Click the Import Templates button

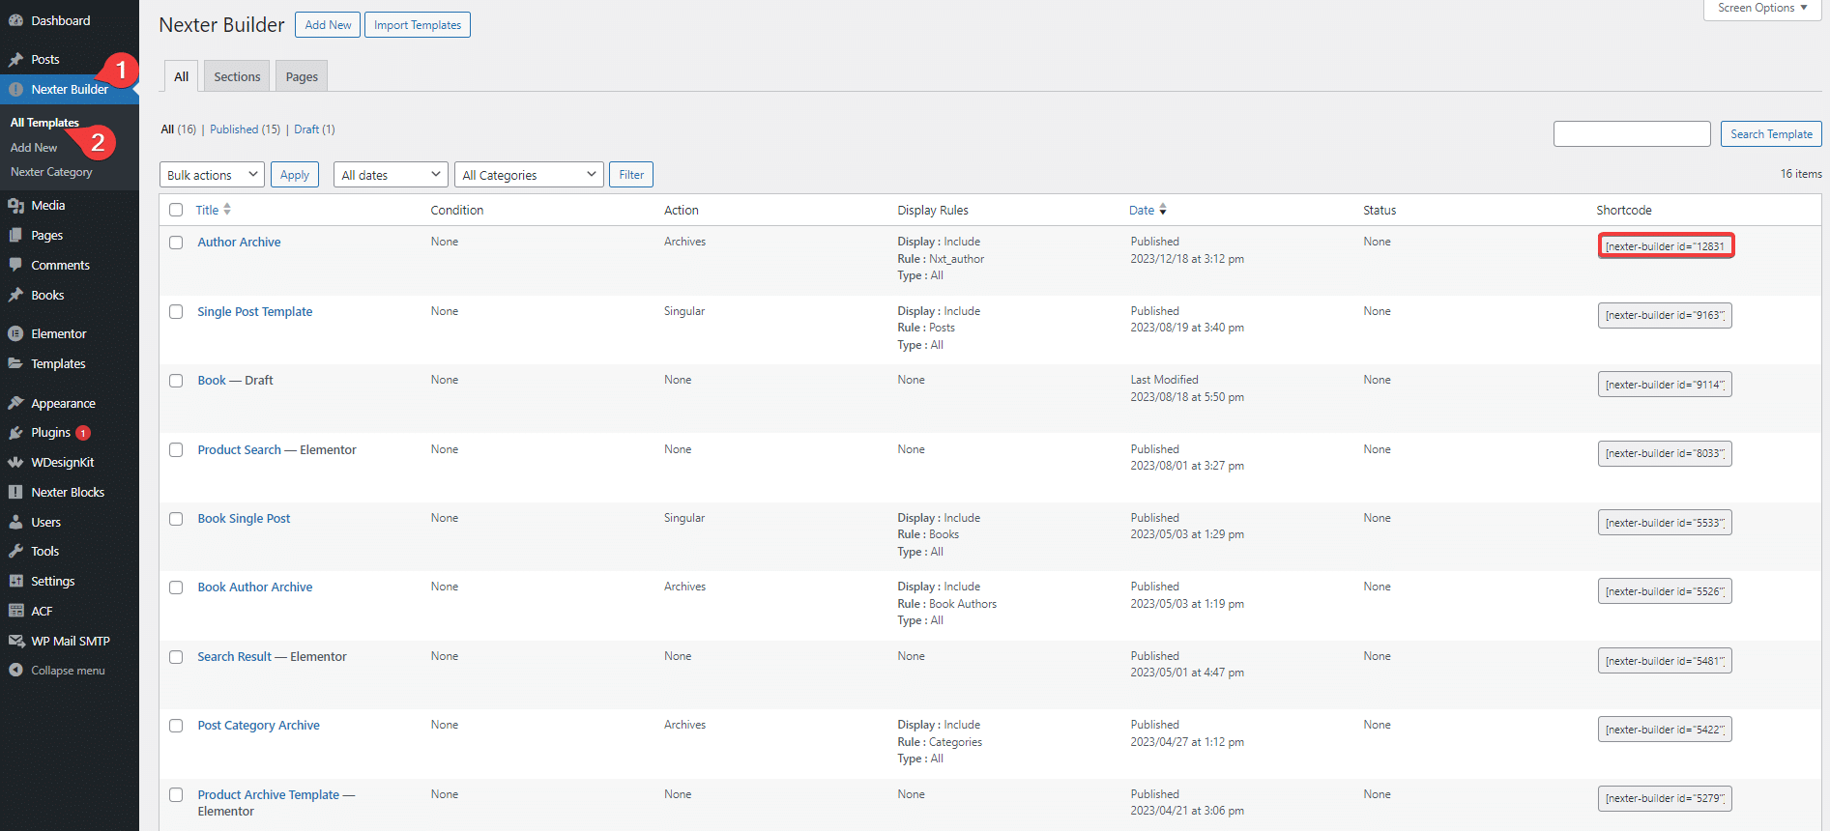point(418,25)
